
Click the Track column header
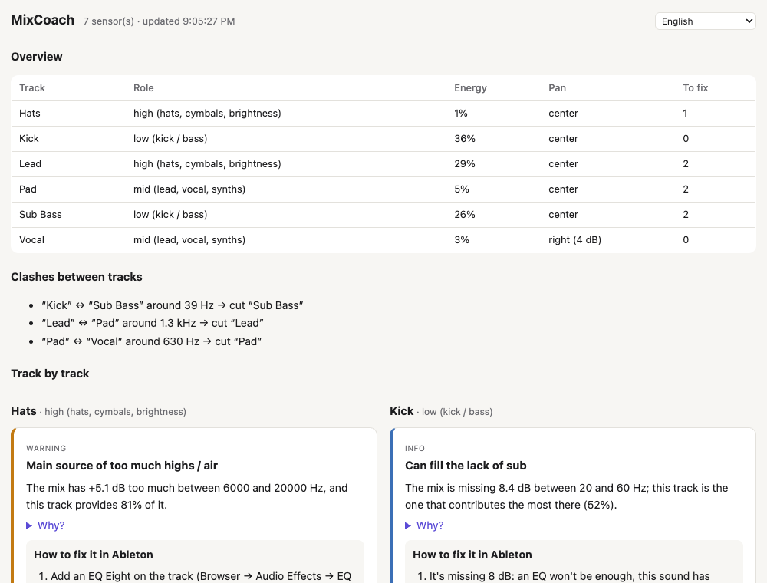pos(32,88)
